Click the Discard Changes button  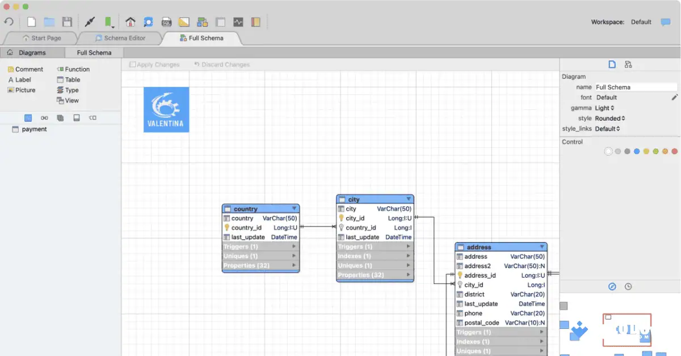(225, 64)
